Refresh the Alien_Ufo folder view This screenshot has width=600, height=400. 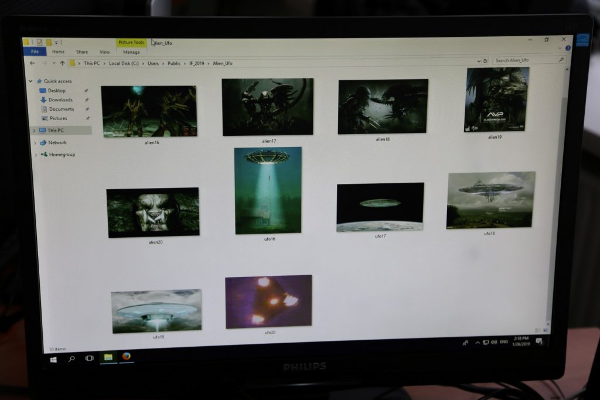485,61
